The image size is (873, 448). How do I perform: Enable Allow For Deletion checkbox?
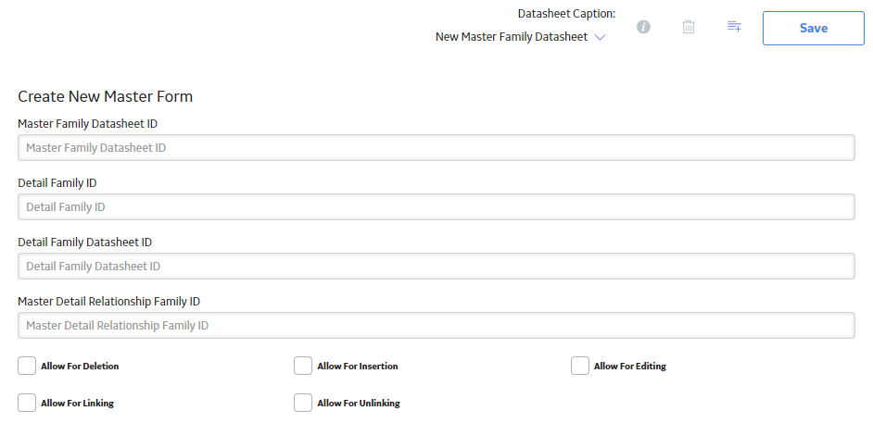tap(27, 366)
